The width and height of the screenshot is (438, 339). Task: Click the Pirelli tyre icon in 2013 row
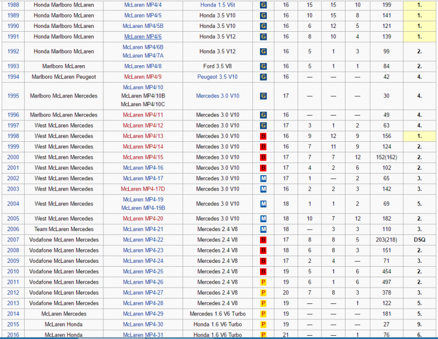coord(263,303)
